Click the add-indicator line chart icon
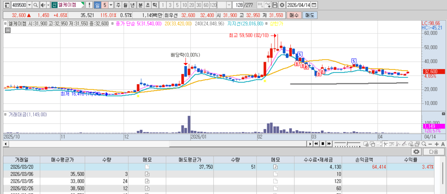 point(267,5)
